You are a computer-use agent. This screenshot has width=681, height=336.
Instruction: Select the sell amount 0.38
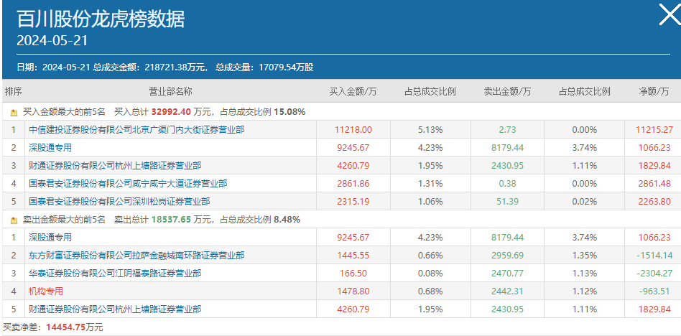coord(507,184)
